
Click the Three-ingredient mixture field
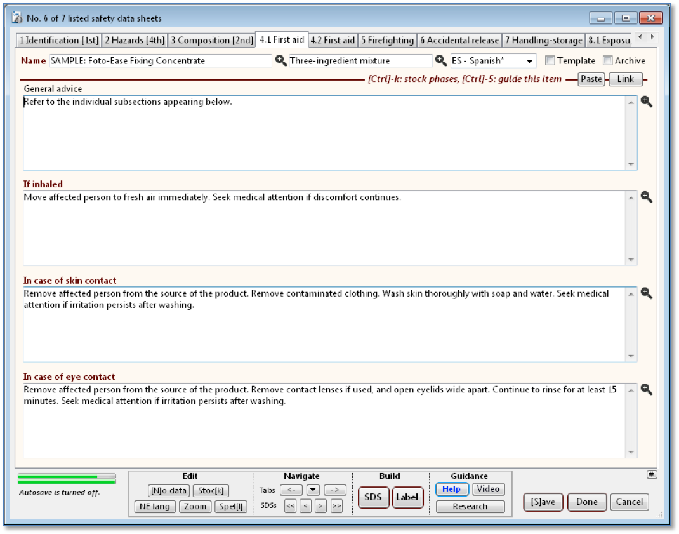360,61
